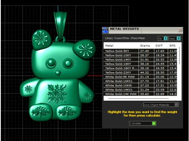Click the 17.51 DWT value

160,85
